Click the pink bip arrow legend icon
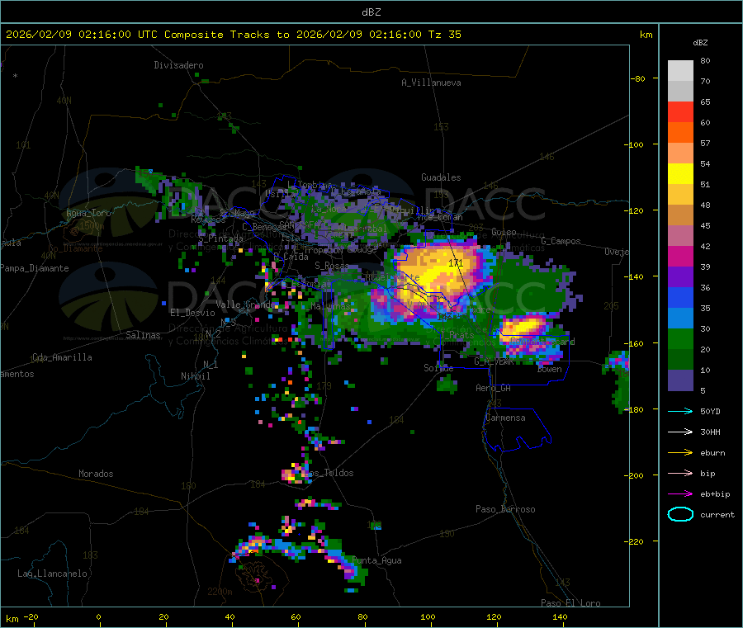 680,473
